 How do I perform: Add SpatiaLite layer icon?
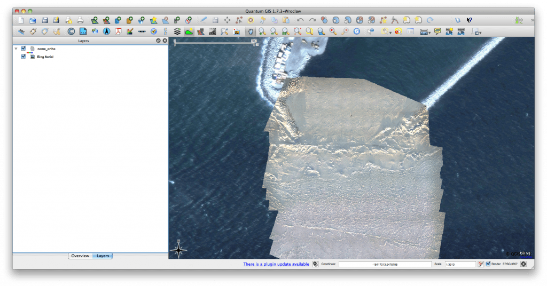130,20
